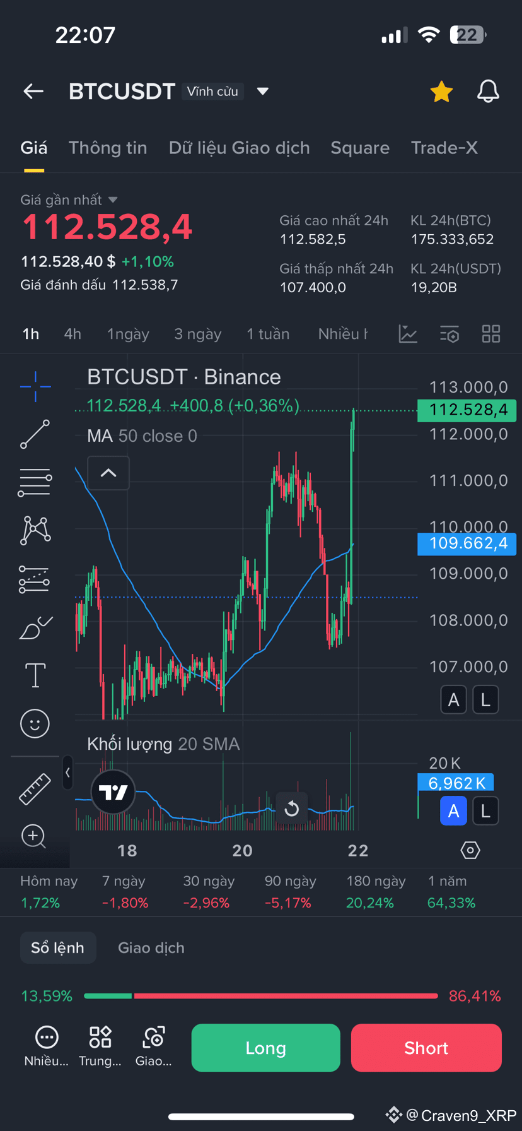The image size is (522, 1131).
Task: Toggle price-scale auto A button
Action: (x=453, y=700)
